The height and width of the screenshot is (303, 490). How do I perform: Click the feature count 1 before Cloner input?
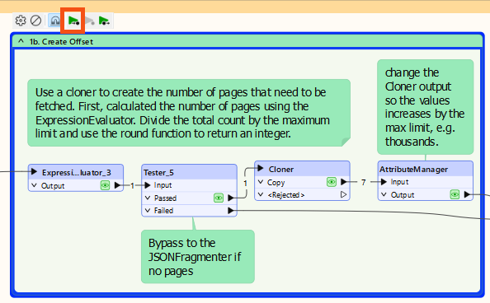tap(245, 183)
